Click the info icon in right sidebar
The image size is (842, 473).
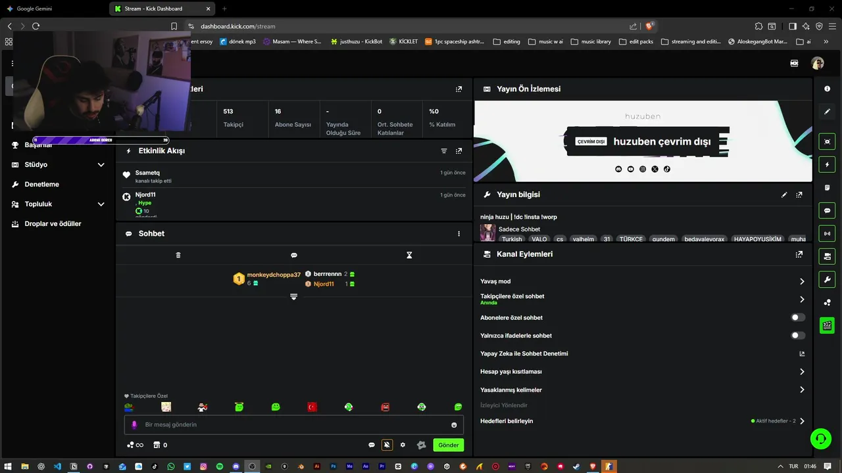[x=827, y=89]
